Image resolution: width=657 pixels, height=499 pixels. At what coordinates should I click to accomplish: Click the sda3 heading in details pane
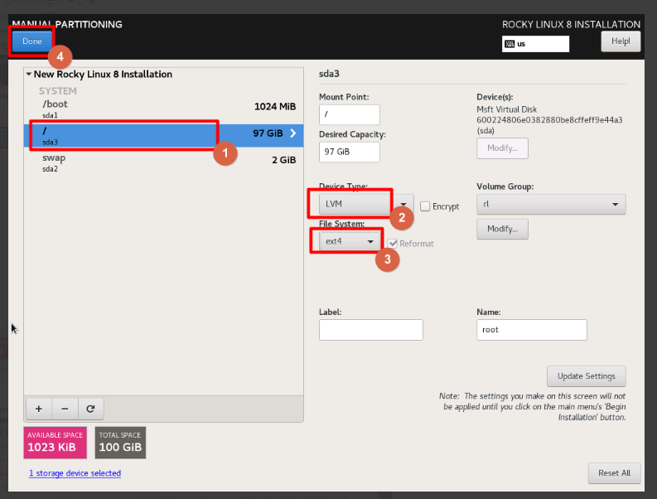pyautogui.click(x=329, y=74)
